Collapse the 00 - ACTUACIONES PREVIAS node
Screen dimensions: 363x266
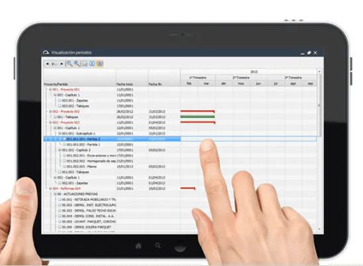pyautogui.click(x=55, y=194)
